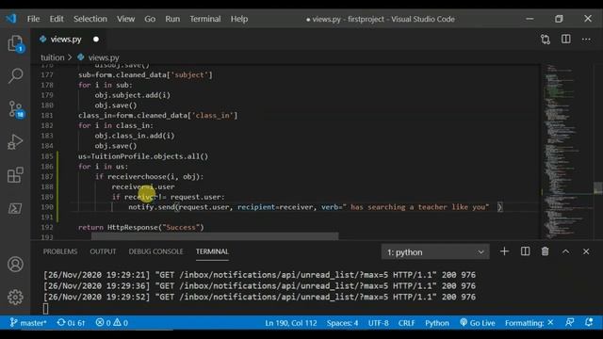Open the View menu
Screen dimensions: 603x339
[125, 19]
